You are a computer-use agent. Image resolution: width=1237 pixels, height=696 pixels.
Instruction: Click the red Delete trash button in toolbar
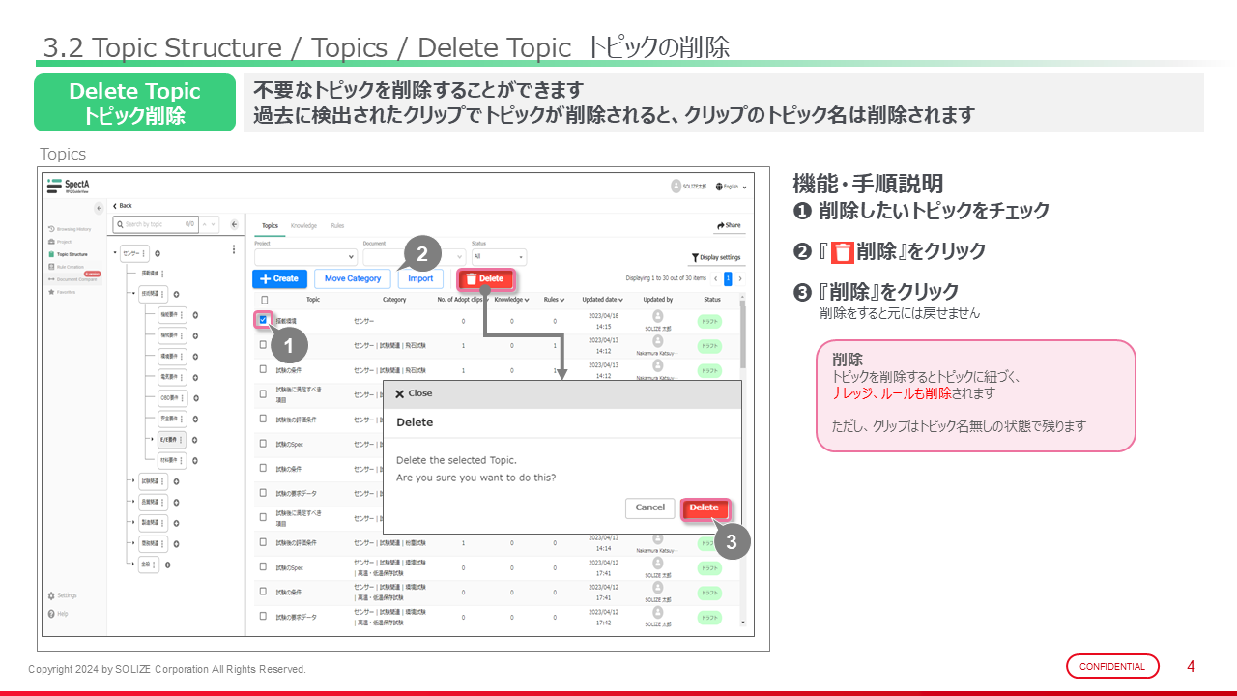485,279
